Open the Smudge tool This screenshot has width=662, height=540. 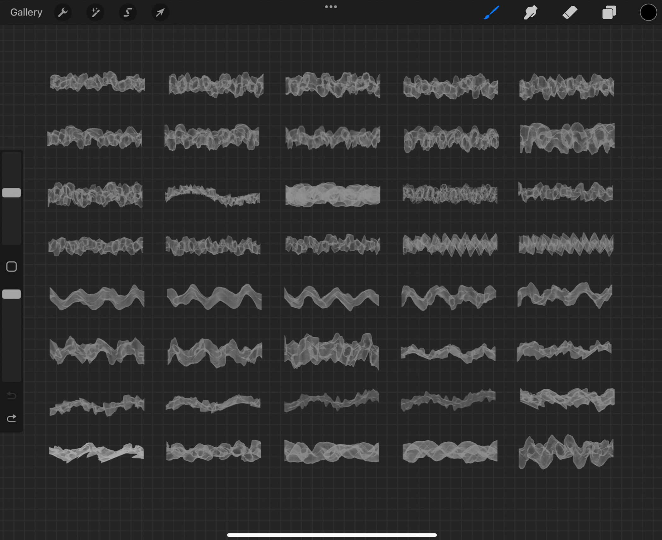[x=530, y=12]
